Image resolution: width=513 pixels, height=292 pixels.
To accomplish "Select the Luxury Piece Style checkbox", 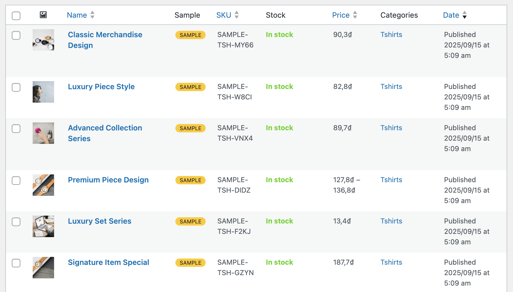I will point(16,87).
